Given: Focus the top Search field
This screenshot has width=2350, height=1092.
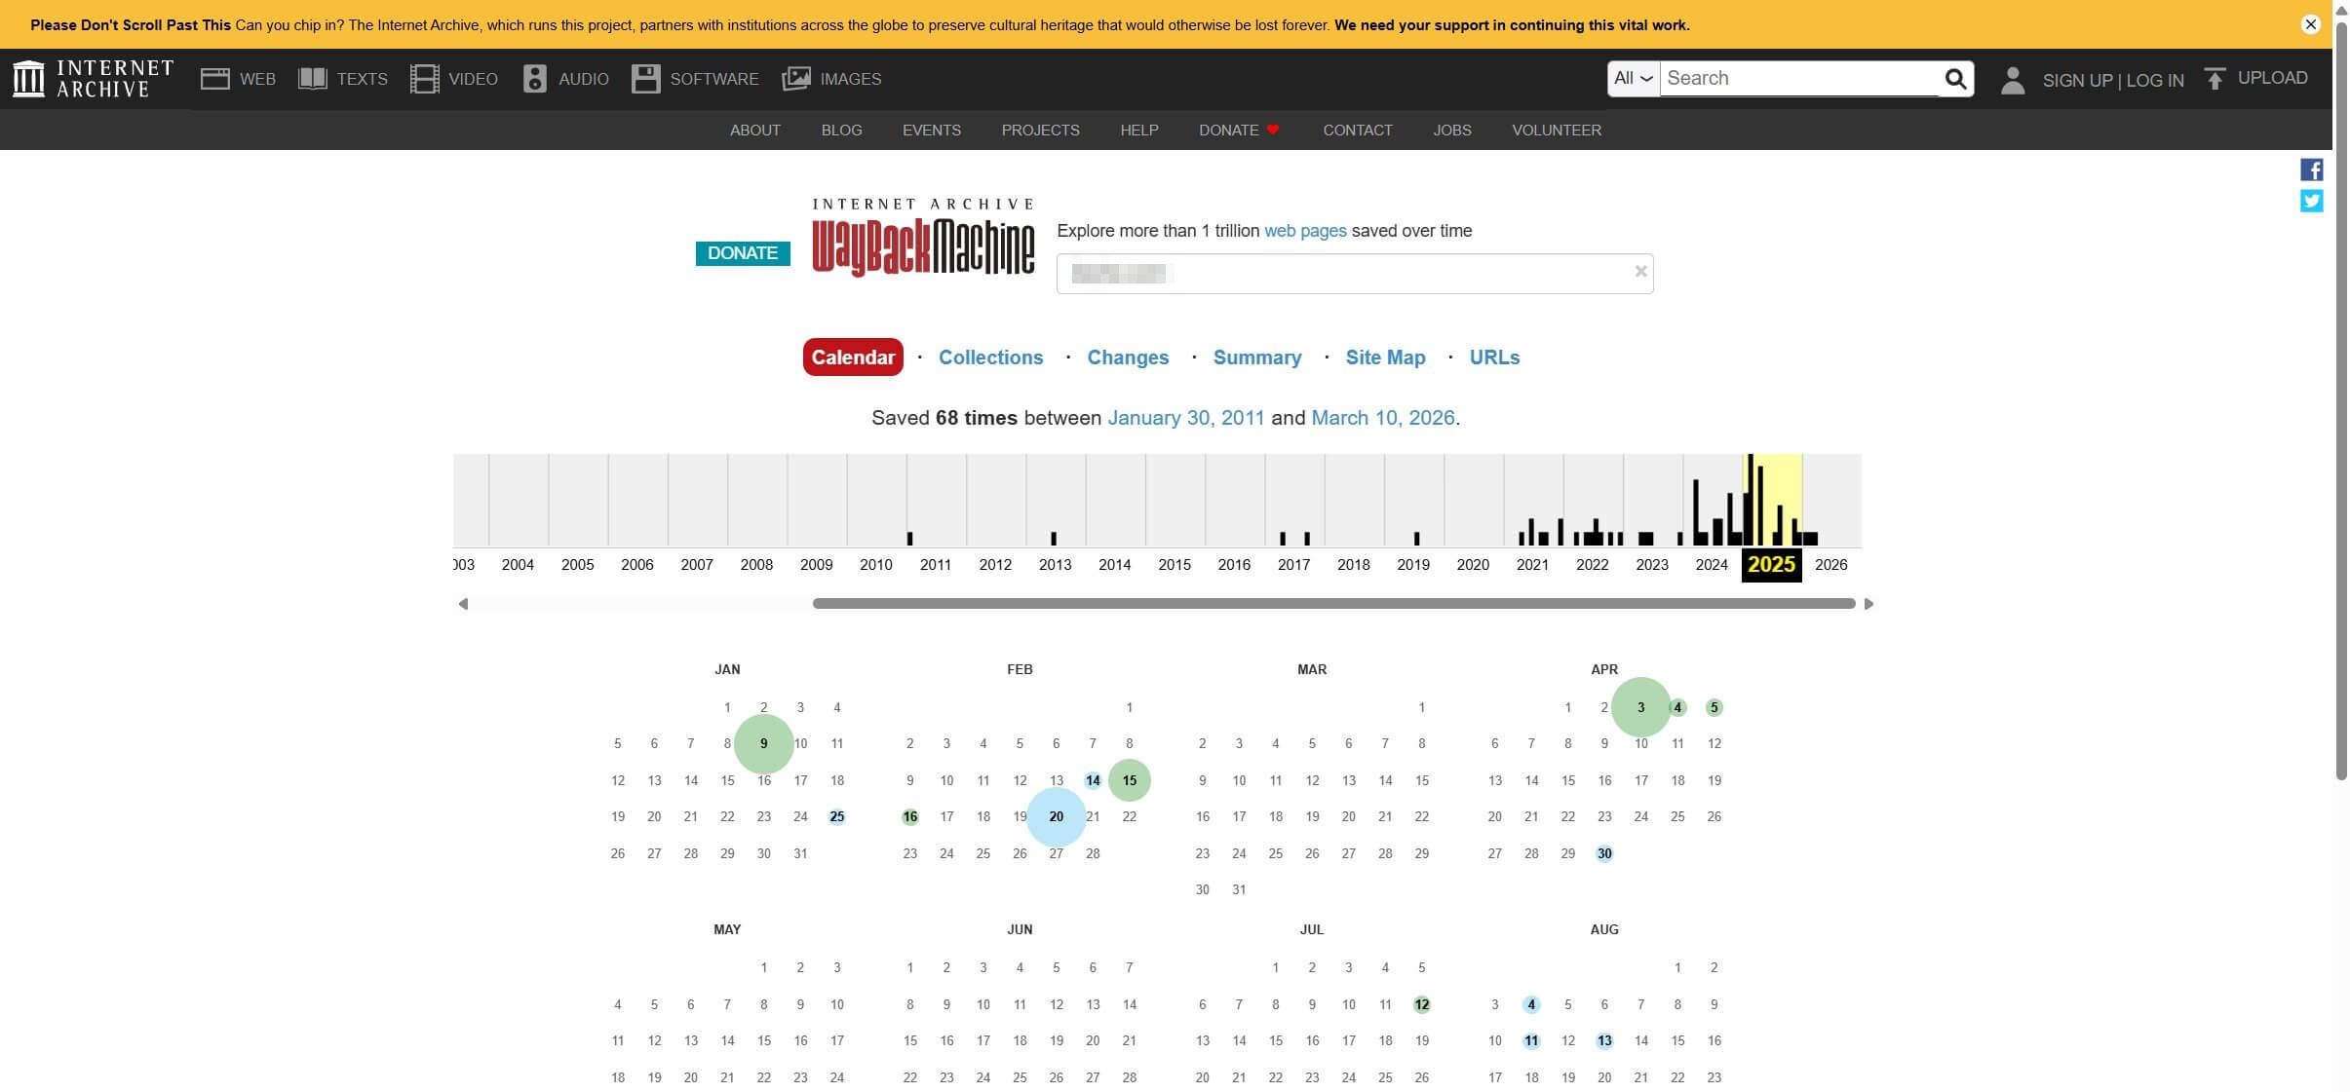Looking at the screenshot, I should 1799,79.
